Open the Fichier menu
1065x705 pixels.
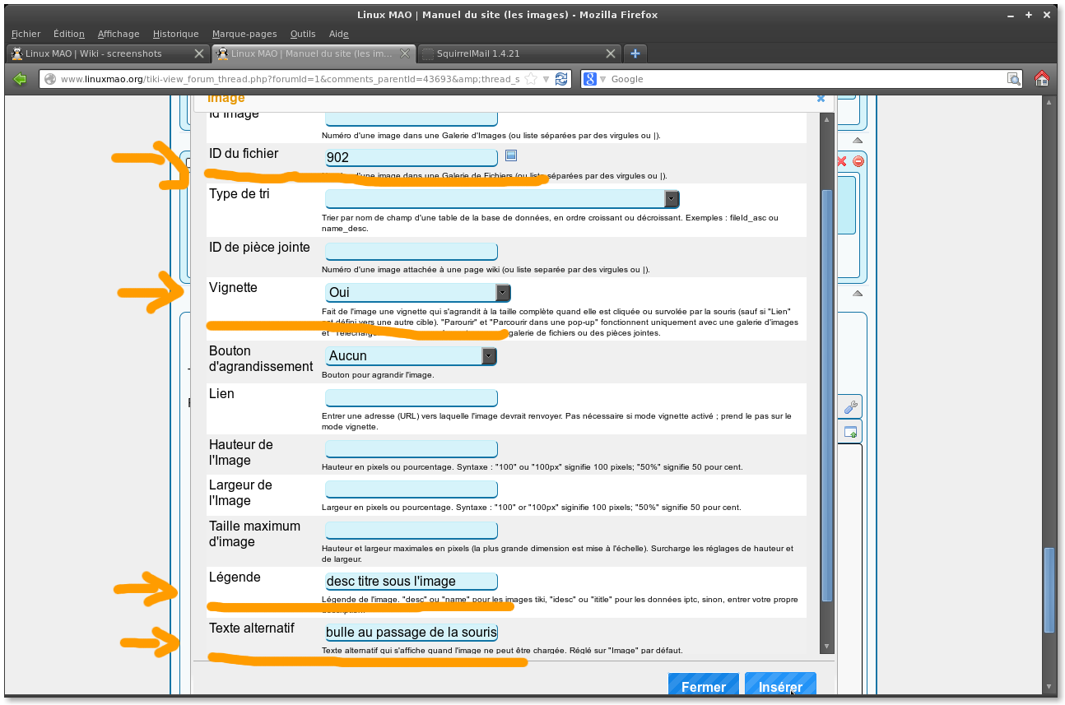pos(26,34)
